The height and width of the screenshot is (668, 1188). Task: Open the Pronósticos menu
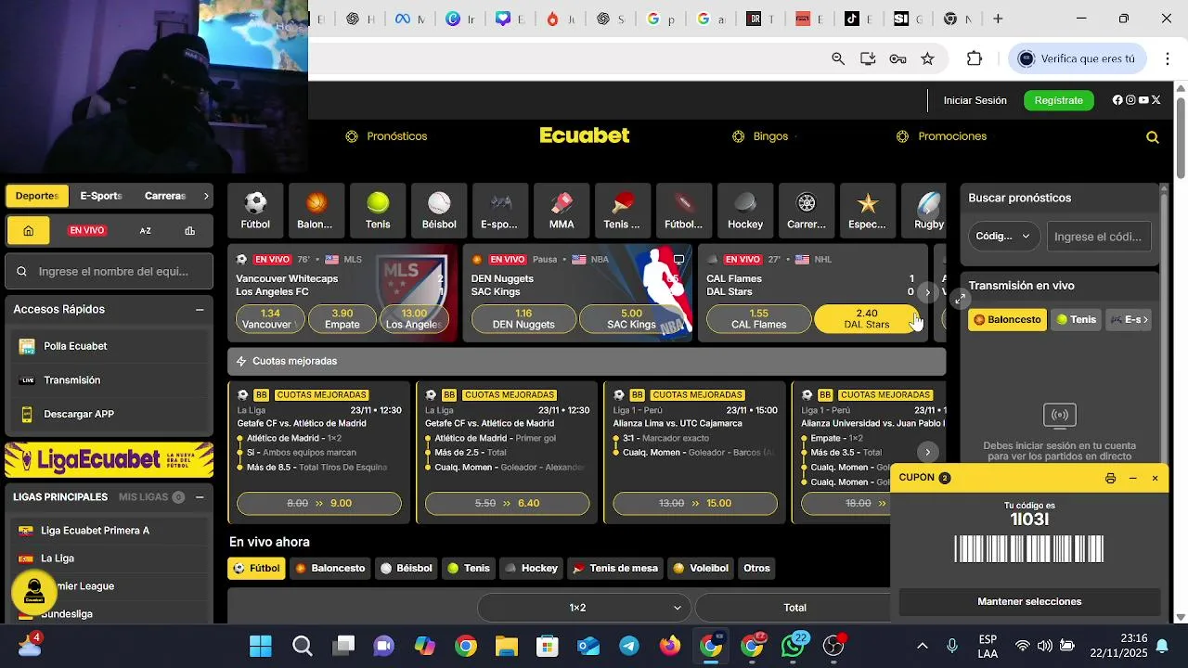pyautogui.click(x=386, y=136)
